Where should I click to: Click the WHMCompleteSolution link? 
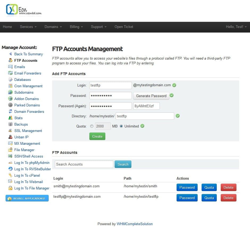coord(135,224)
